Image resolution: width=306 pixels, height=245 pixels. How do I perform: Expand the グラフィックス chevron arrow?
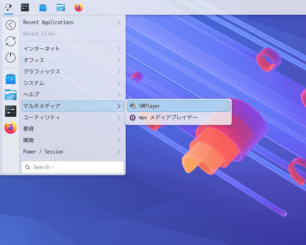(119, 72)
